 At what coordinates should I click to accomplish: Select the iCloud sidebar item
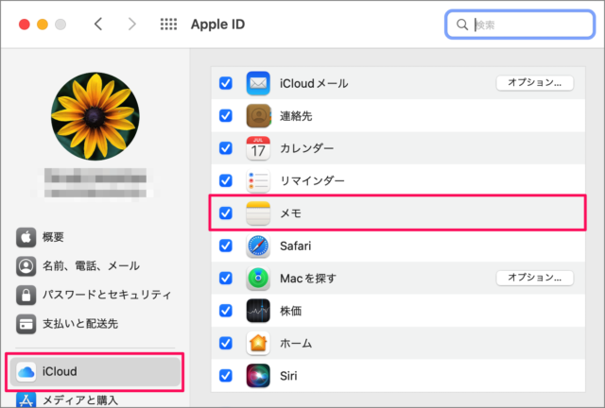(95, 372)
